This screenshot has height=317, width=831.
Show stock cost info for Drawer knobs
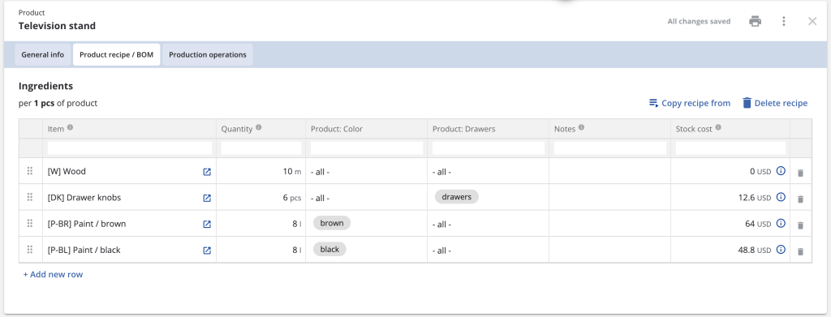[781, 197]
